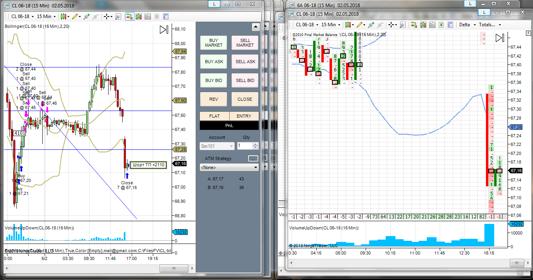Jump to latest bar arrow in left chart
The width and height of the screenshot is (533, 280).
pyautogui.click(x=164, y=30)
